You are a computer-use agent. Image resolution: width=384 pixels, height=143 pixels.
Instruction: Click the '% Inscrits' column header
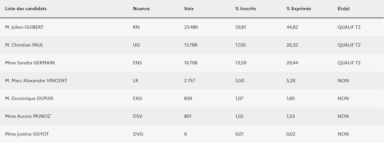click(246, 9)
